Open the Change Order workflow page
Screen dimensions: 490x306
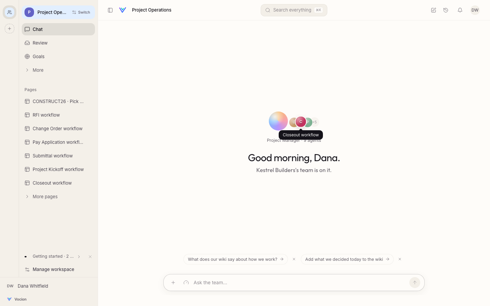tap(58, 129)
